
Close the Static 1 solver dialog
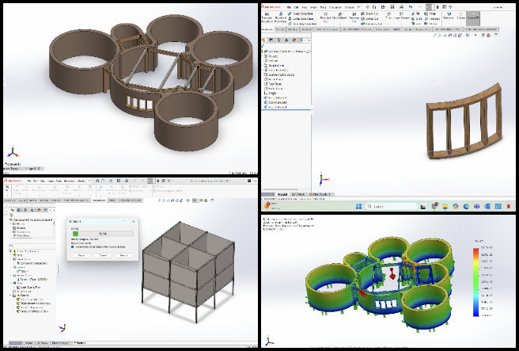click(x=134, y=221)
